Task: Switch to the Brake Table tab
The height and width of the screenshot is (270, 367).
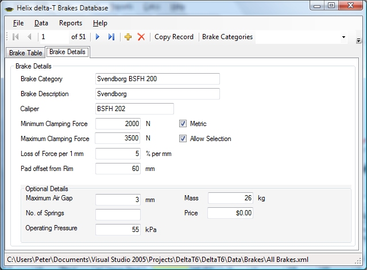Action: (x=26, y=53)
